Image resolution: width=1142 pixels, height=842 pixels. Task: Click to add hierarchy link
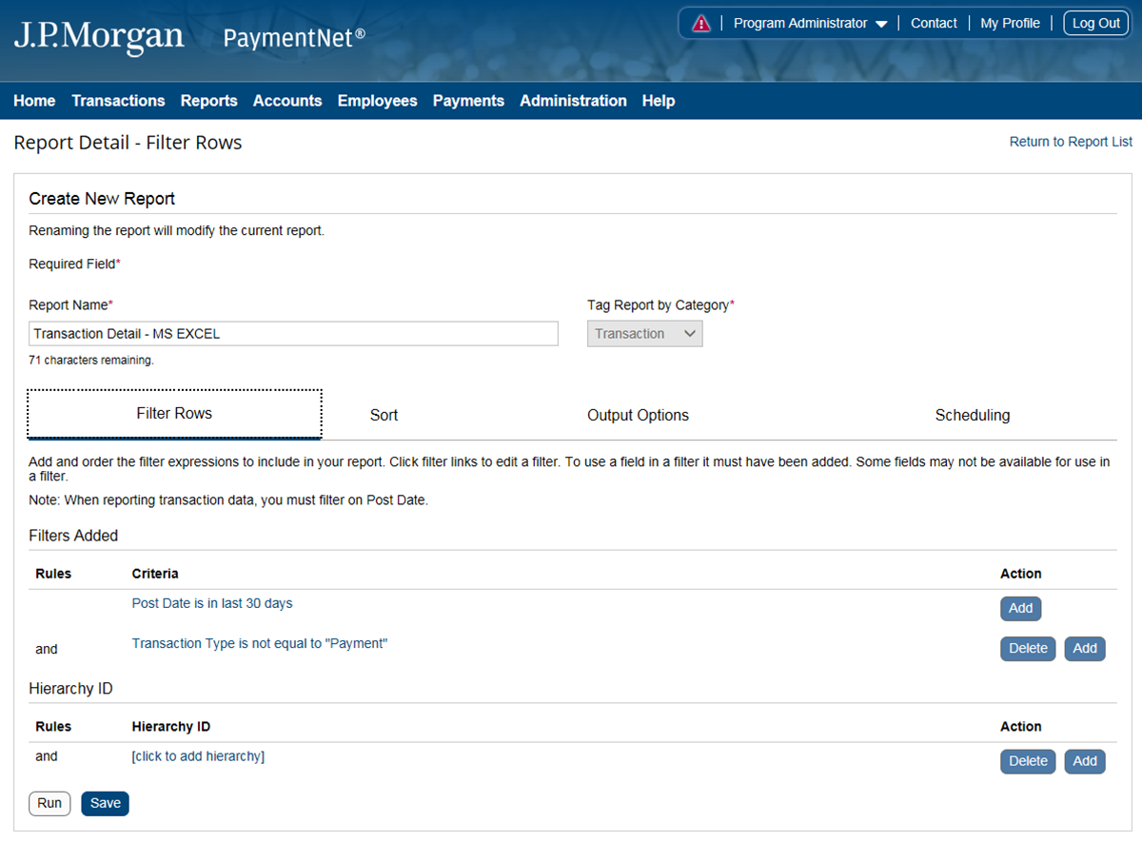point(198,756)
